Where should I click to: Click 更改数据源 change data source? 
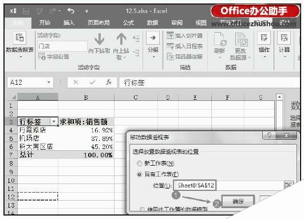tap(240, 46)
